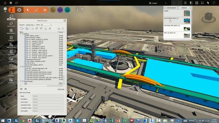Click the home circle icon at top left
The image size is (219, 123).
[5, 9]
